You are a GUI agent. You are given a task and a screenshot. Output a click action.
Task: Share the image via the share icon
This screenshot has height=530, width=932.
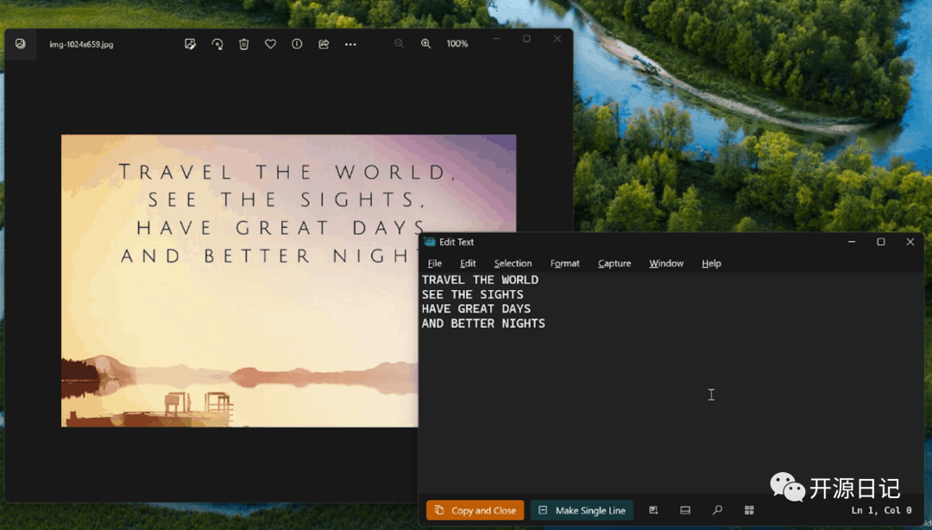tap(324, 43)
